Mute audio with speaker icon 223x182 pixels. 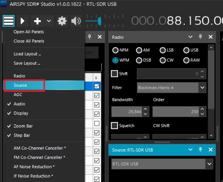(x=76, y=21)
